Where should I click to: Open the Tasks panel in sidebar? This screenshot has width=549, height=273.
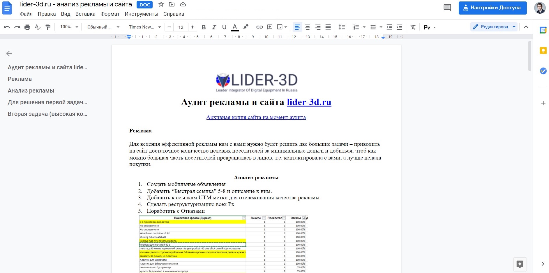click(543, 71)
